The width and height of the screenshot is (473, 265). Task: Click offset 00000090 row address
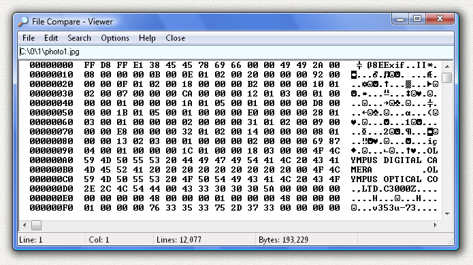click(51, 151)
